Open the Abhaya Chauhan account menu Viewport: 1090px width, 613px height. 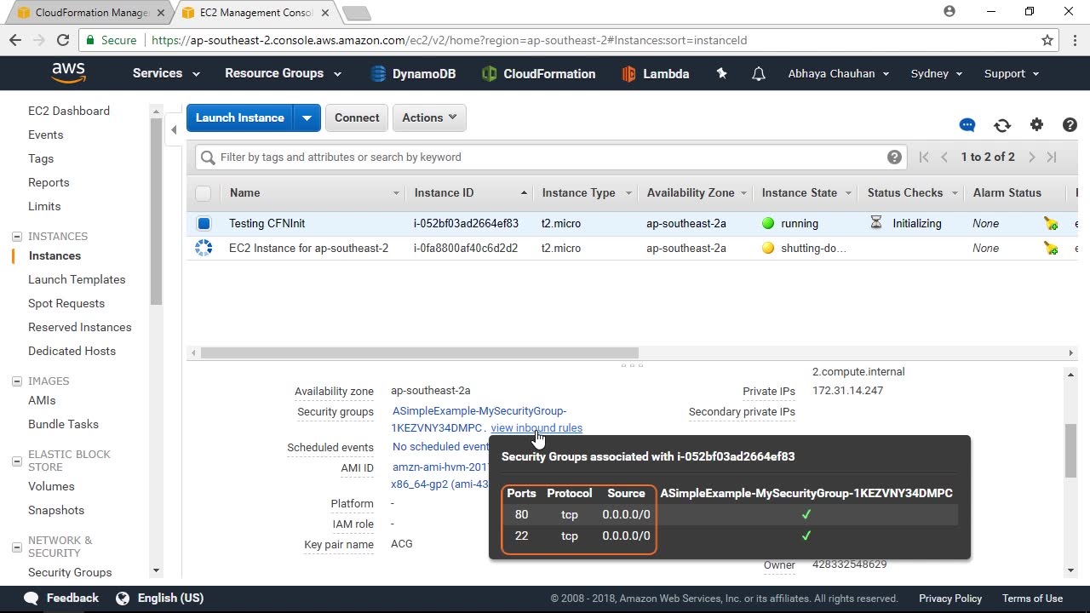point(838,73)
